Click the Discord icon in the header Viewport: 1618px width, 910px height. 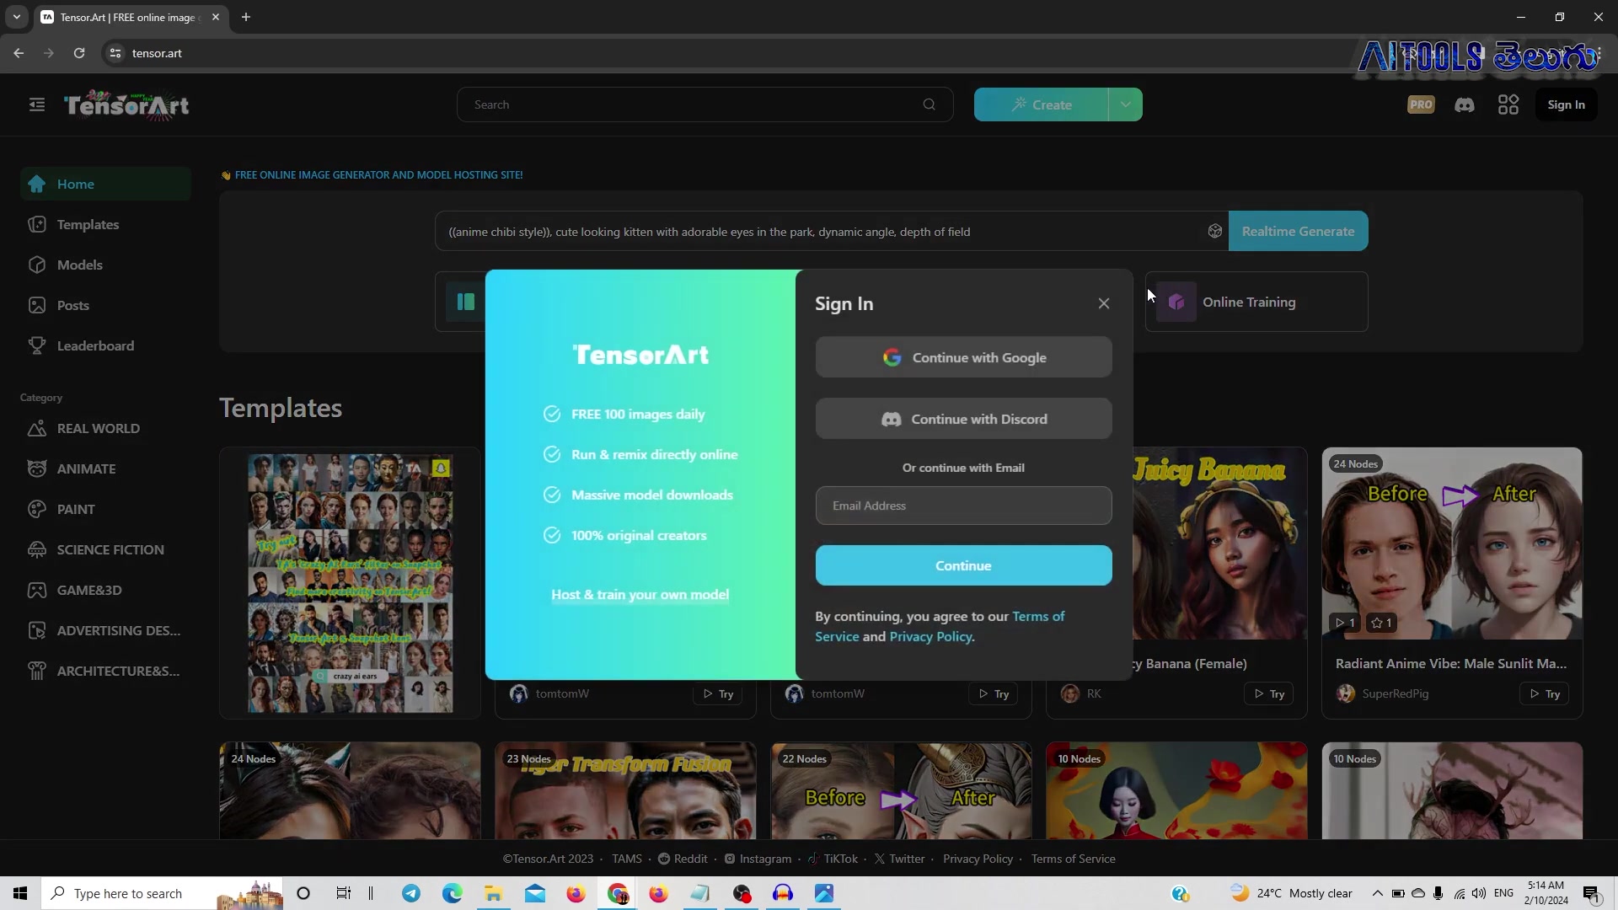tap(1465, 105)
